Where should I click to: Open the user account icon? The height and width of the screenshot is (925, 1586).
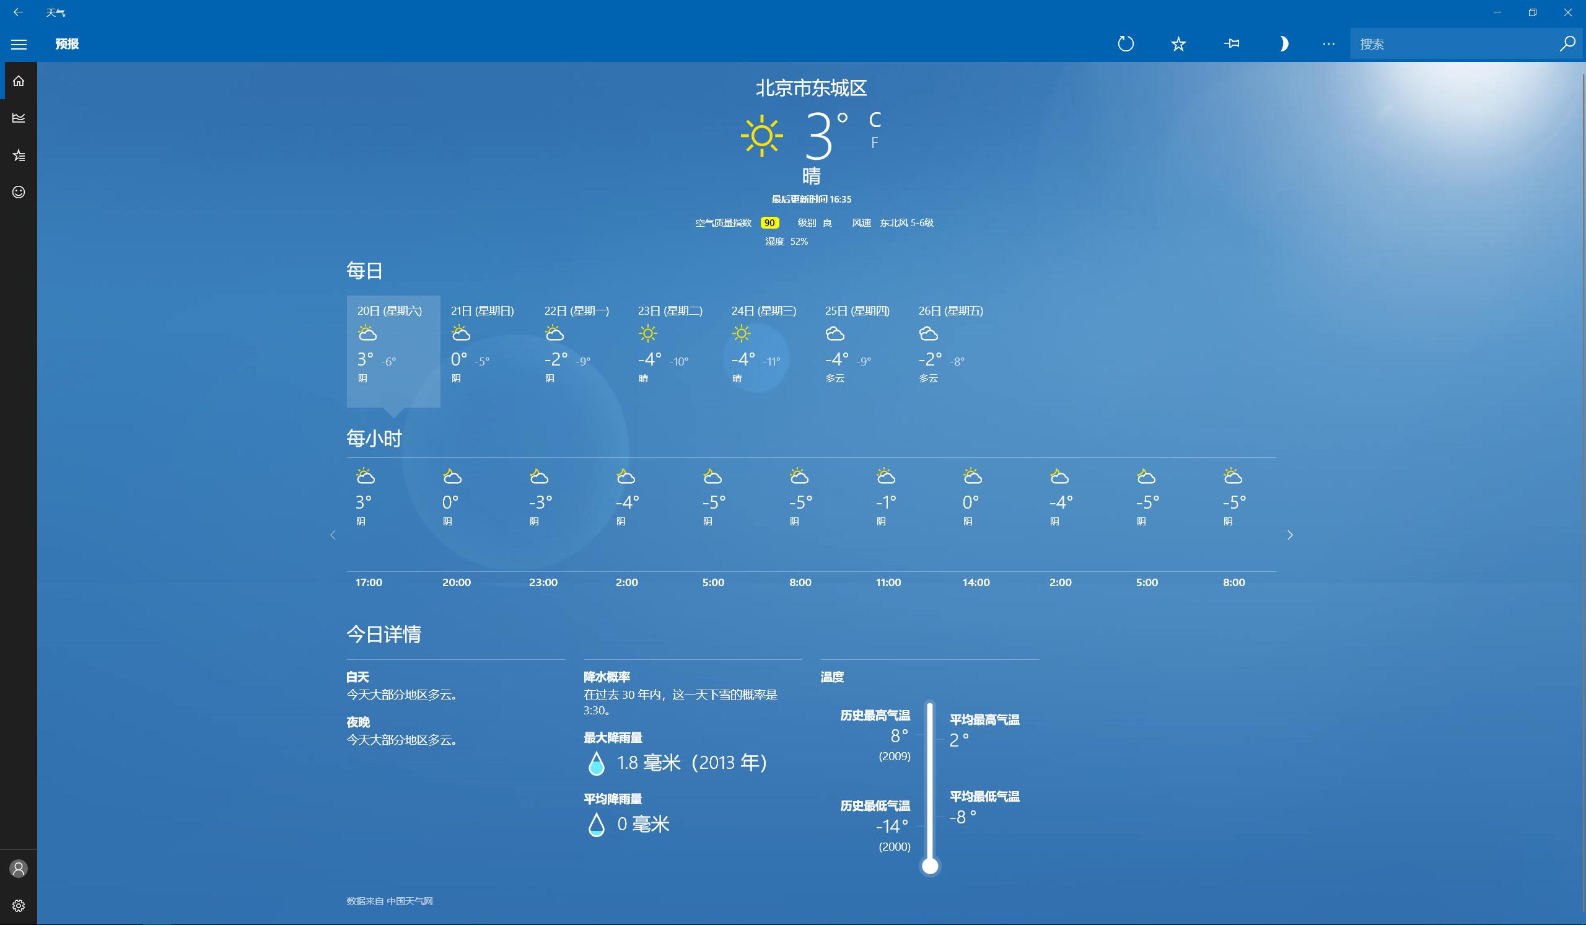pos(19,869)
